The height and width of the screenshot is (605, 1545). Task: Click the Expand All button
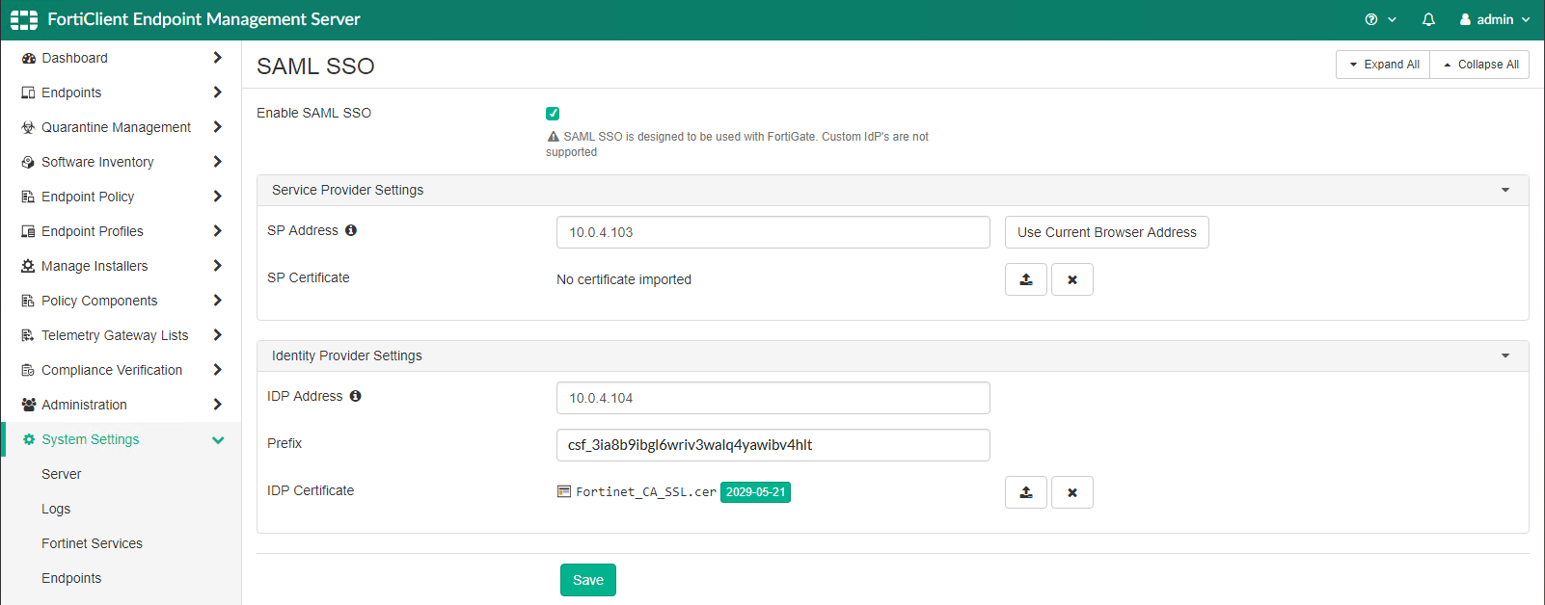point(1383,65)
